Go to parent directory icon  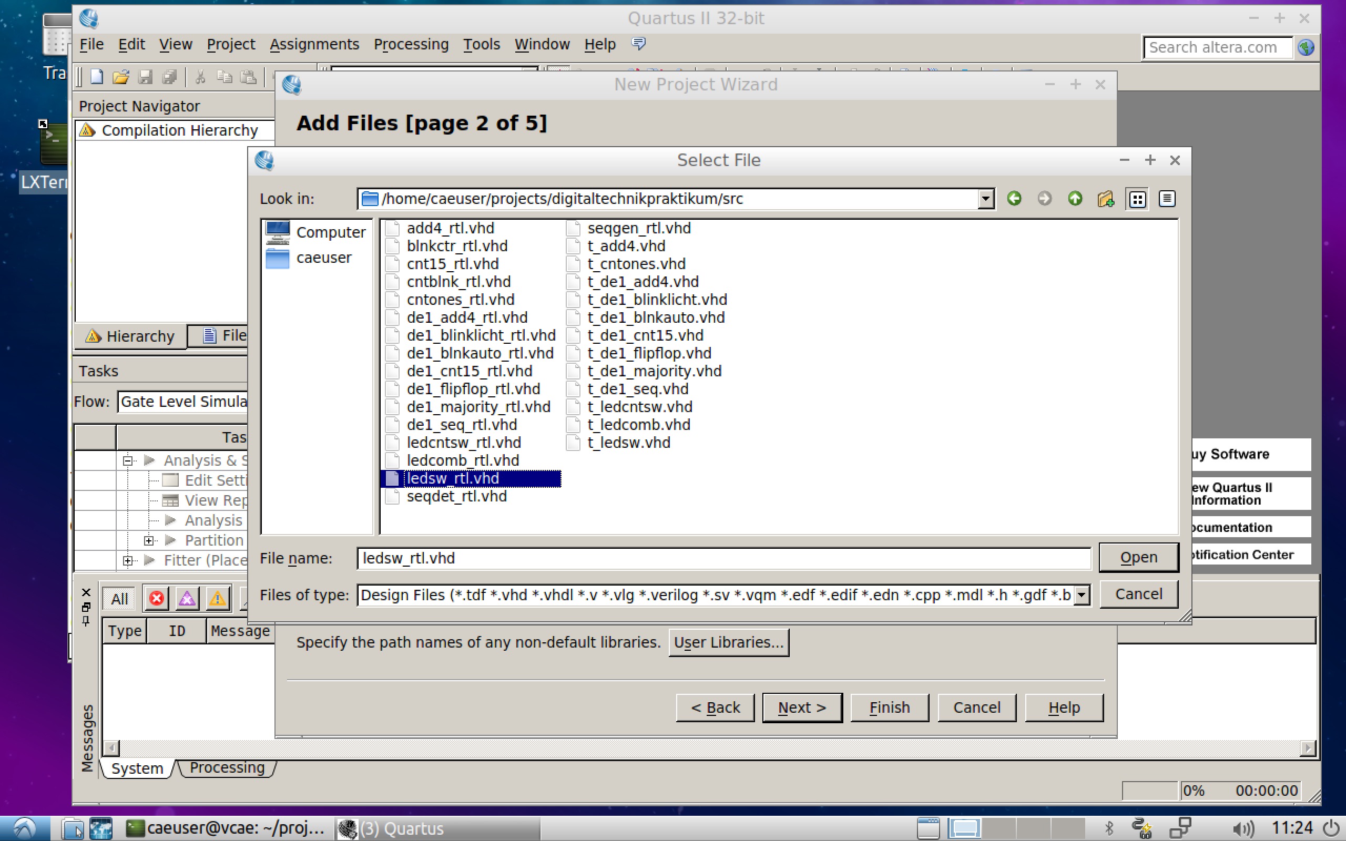point(1075,199)
